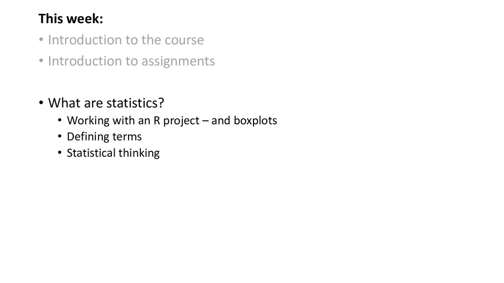Select the greyed "Introduction to assignments" line
The width and height of the screenshot is (504, 283).
pyautogui.click(x=131, y=61)
